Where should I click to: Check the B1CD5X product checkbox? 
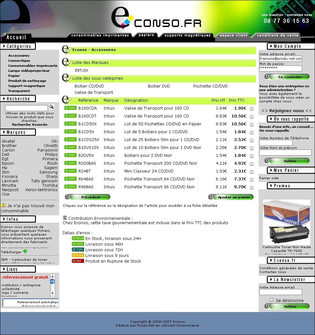tap(252, 133)
